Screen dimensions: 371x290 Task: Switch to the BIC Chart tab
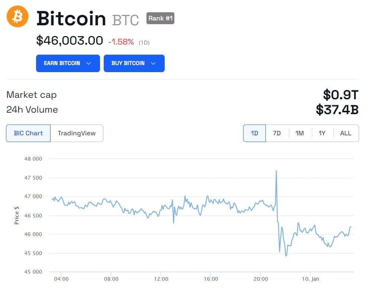pos(28,133)
